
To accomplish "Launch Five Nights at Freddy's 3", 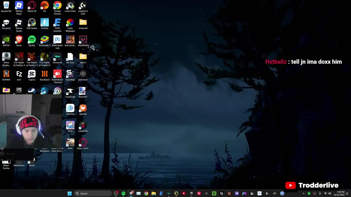I will pyautogui.click(x=44, y=60).
